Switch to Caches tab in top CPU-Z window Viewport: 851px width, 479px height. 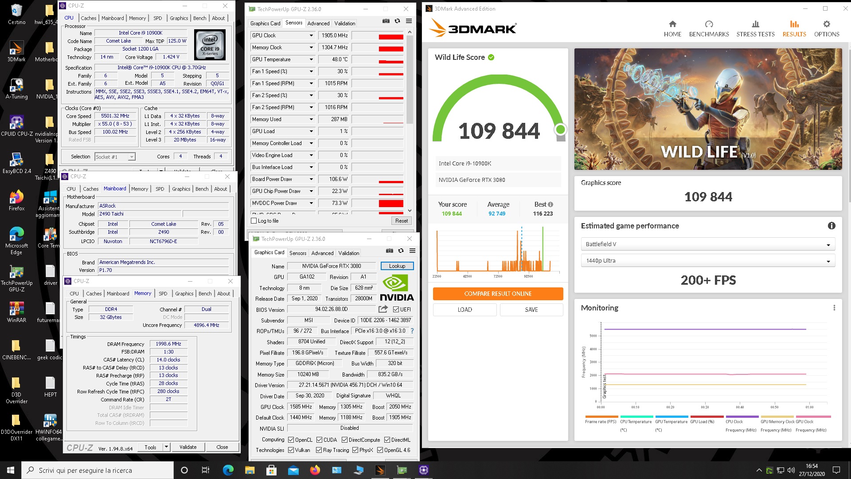[88, 18]
